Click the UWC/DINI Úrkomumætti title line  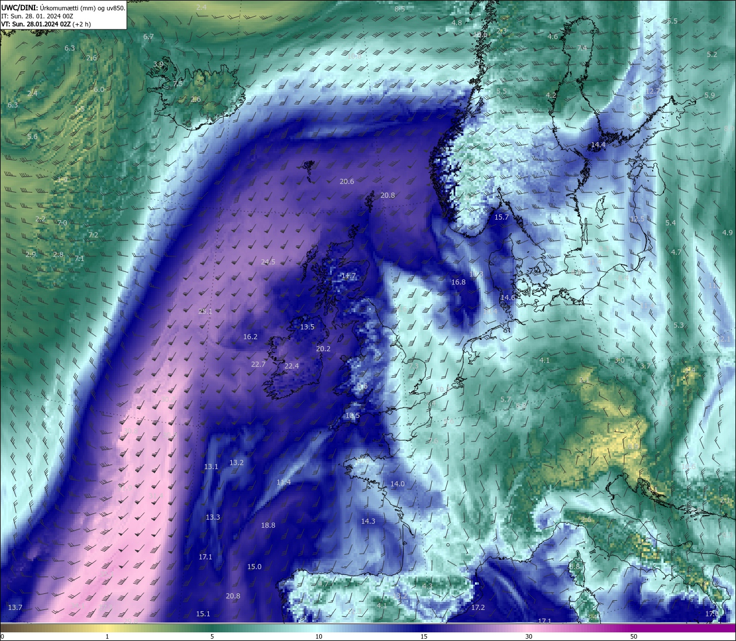click(x=63, y=7)
